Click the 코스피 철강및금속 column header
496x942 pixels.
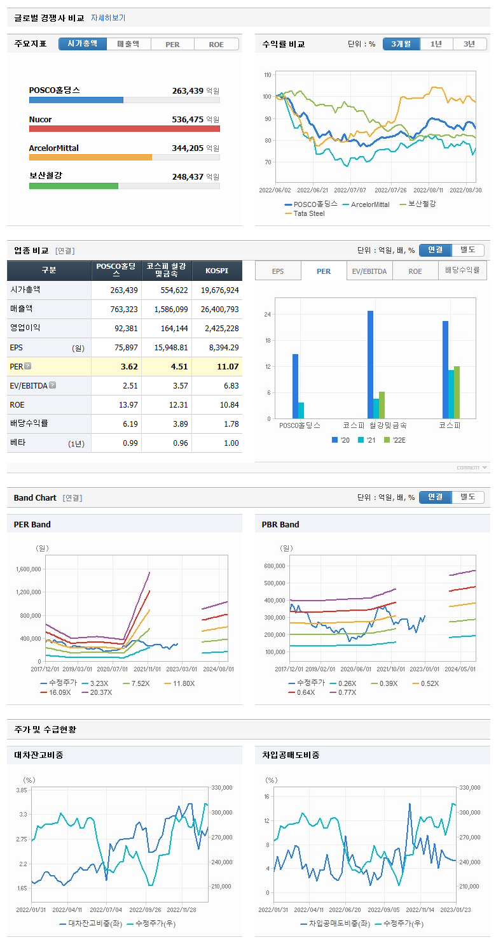coord(166,271)
